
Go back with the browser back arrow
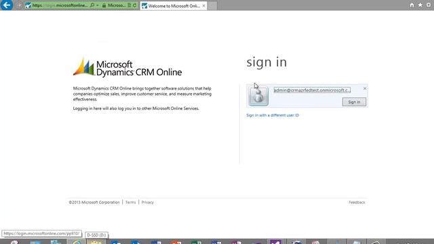7,5
